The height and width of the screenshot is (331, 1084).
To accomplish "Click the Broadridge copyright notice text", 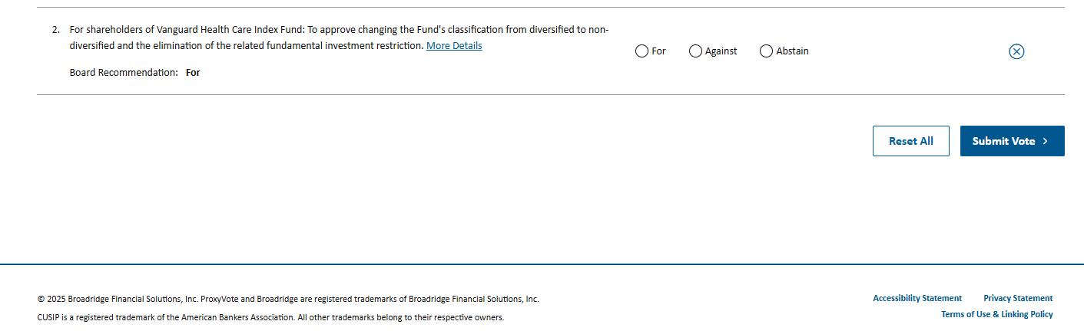I will (x=288, y=300).
